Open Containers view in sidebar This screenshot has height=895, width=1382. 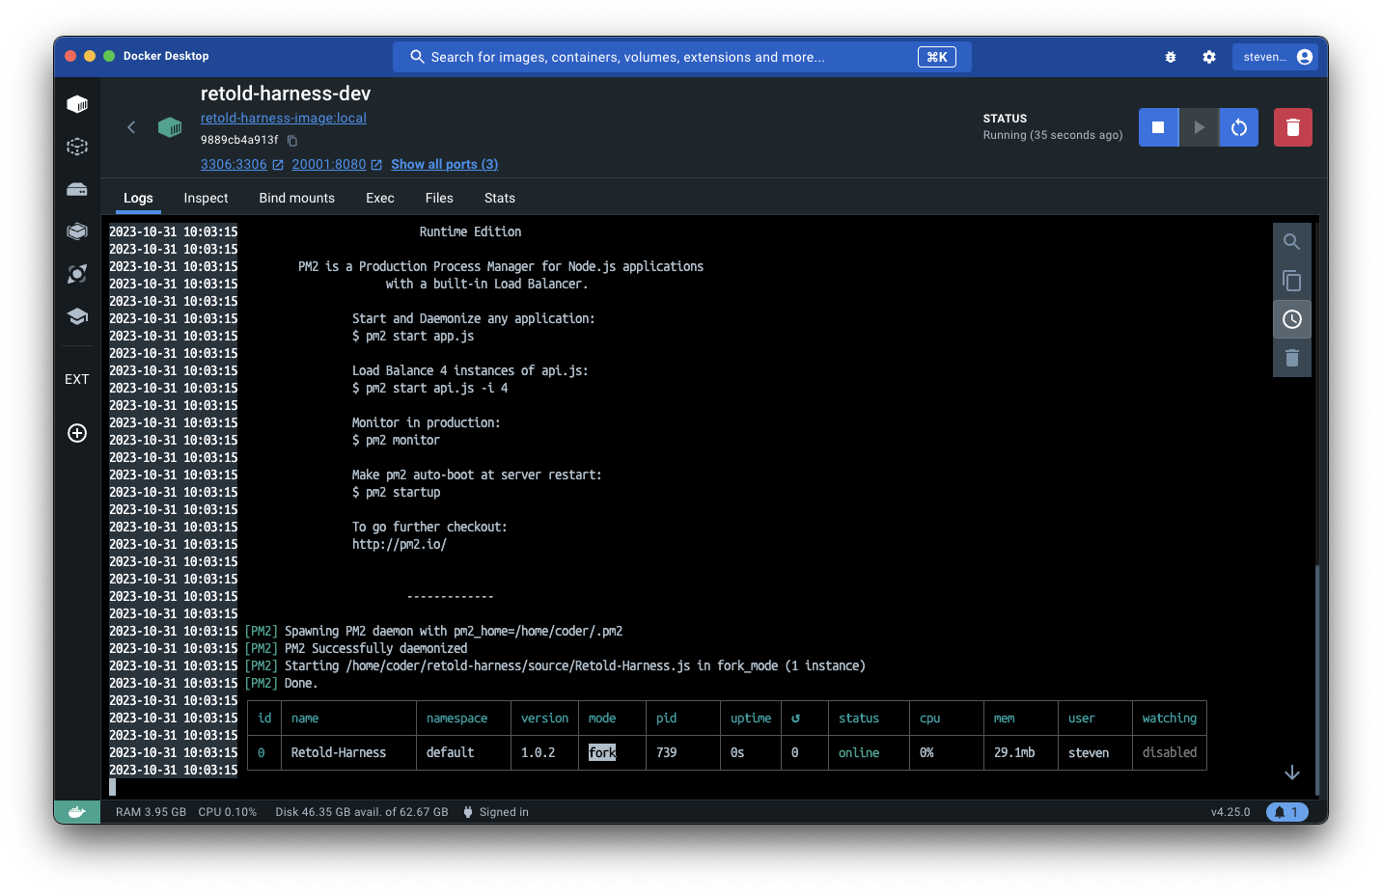point(77,104)
